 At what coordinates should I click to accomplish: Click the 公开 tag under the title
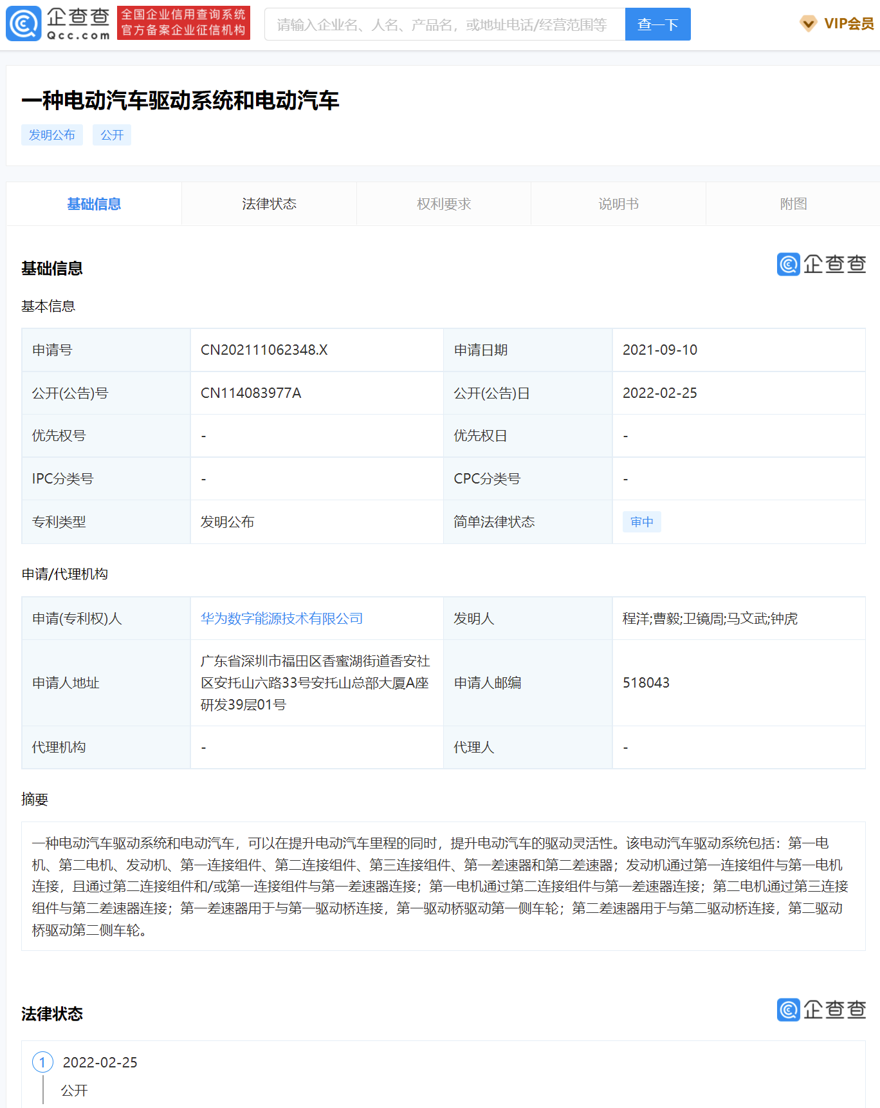pyautogui.click(x=112, y=135)
